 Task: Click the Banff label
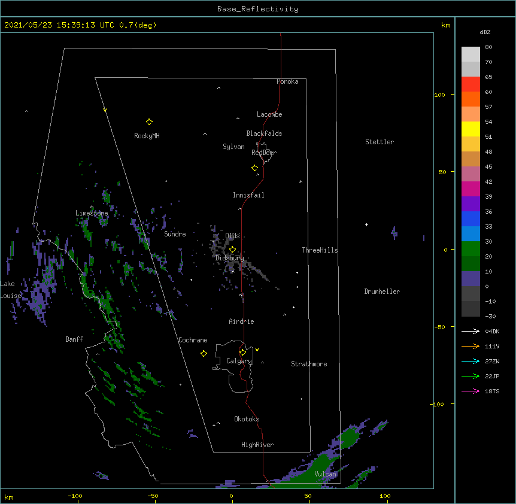pos(74,339)
